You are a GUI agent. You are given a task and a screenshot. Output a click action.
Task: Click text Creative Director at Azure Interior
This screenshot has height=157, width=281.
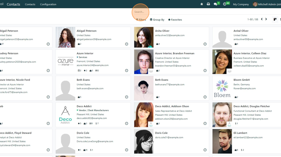point(172,58)
